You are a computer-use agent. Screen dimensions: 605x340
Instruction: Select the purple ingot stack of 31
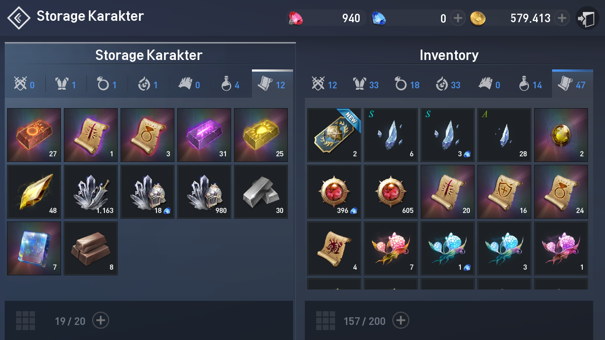(x=204, y=135)
